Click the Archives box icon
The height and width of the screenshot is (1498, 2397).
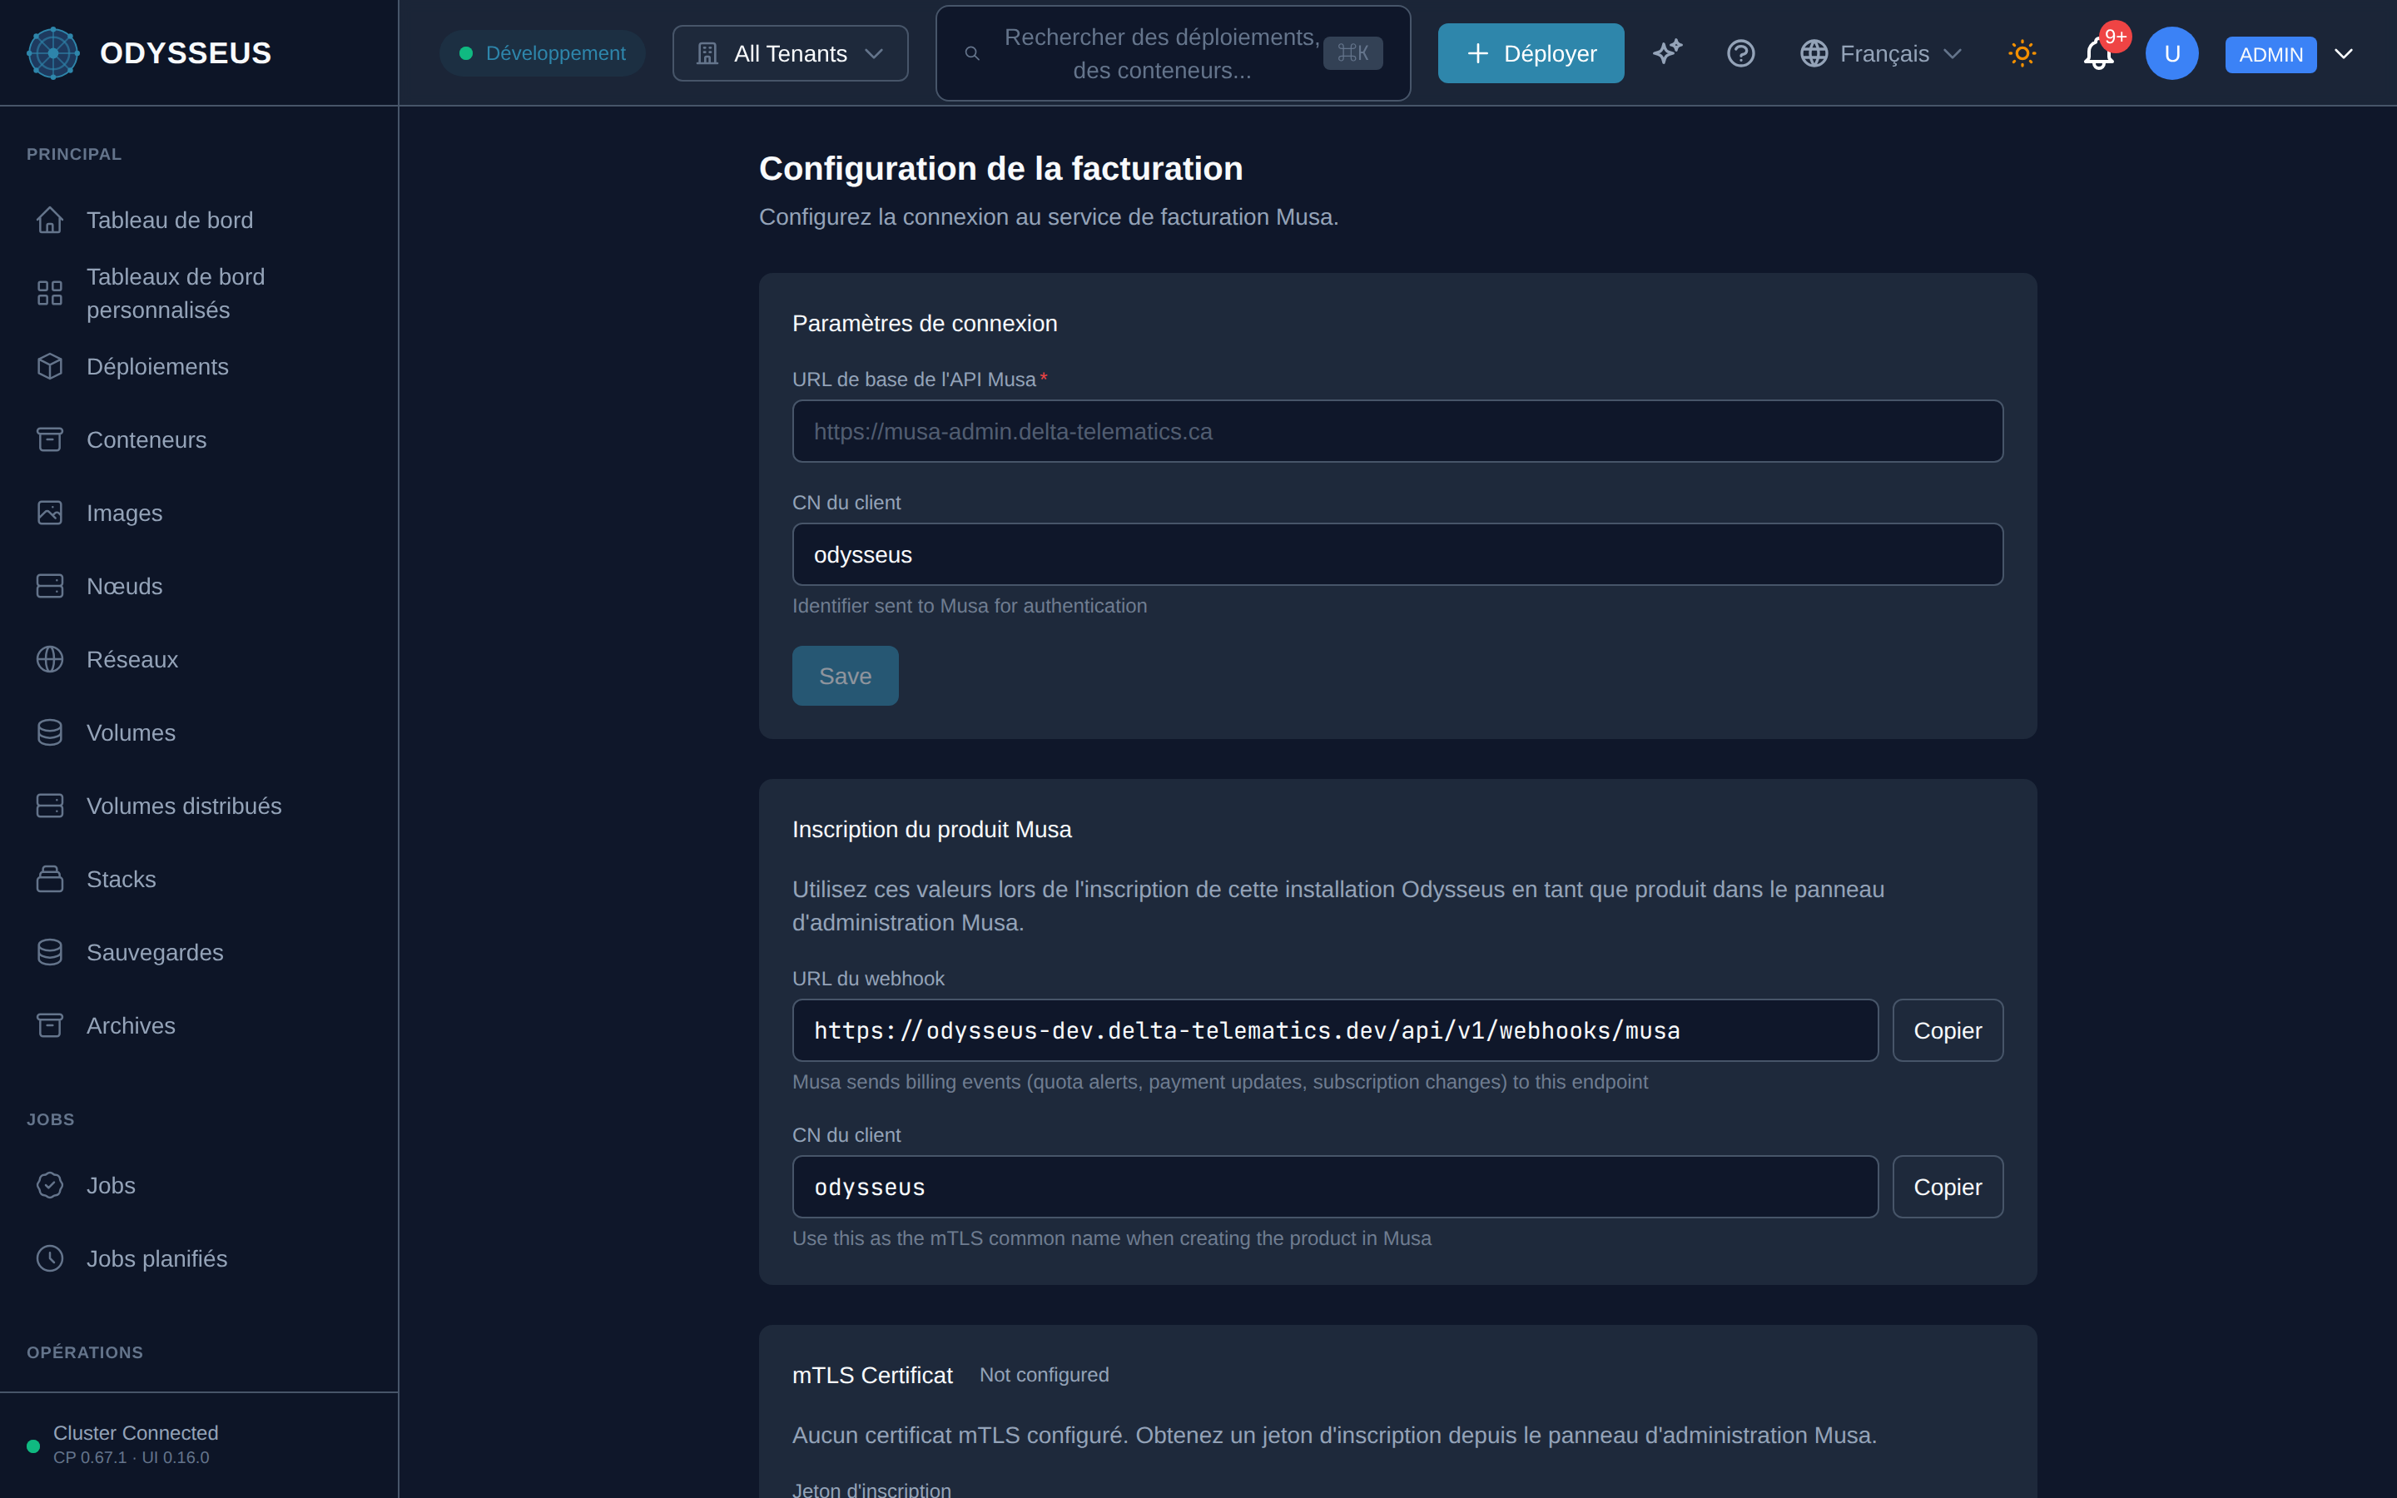click(x=50, y=1026)
